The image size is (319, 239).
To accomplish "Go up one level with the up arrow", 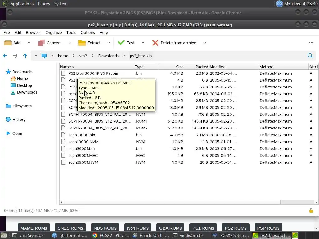I will 25,56.
